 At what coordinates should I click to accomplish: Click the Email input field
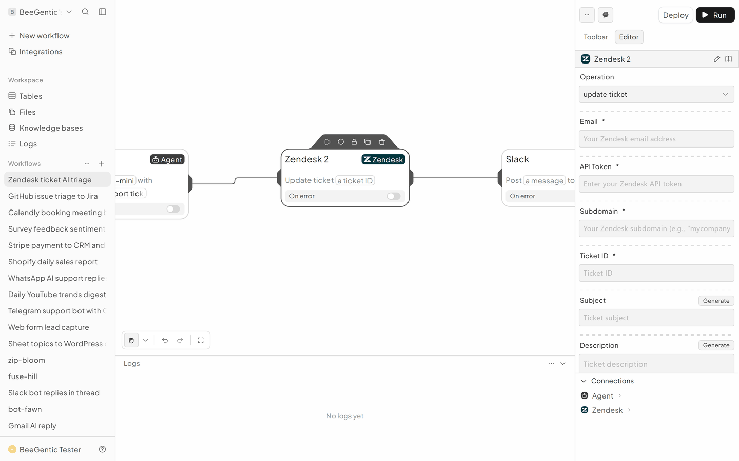tap(656, 139)
